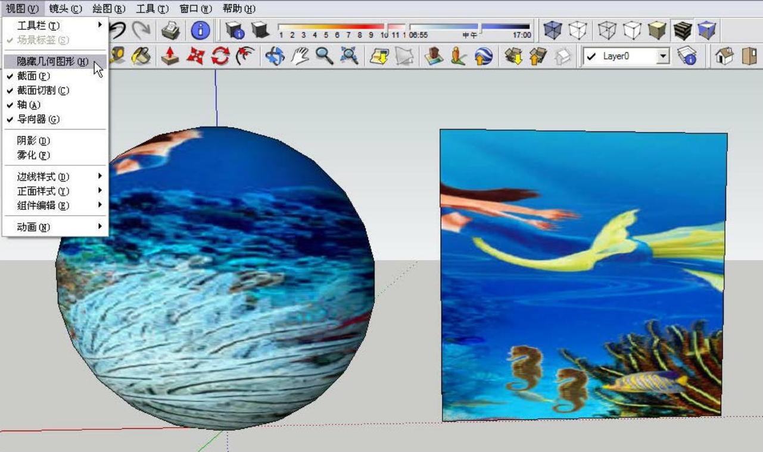Open the Layer Manager icon
The height and width of the screenshot is (452, 763).
pyautogui.click(x=687, y=56)
